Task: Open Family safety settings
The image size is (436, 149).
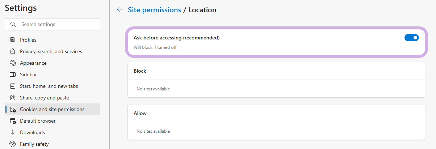Action: pos(53,144)
